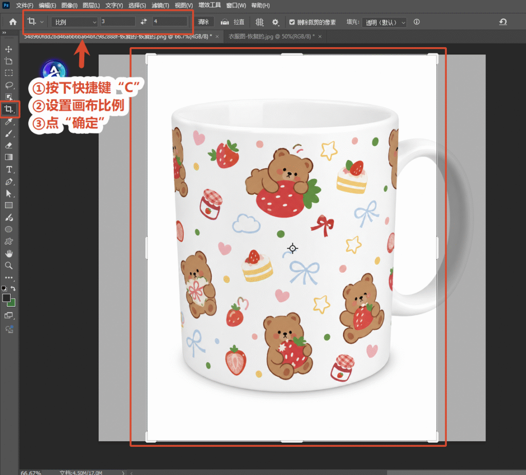Open the 填充 透明(默认) dropdown
Viewport: 526px width, 475px height.
(x=384, y=23)
